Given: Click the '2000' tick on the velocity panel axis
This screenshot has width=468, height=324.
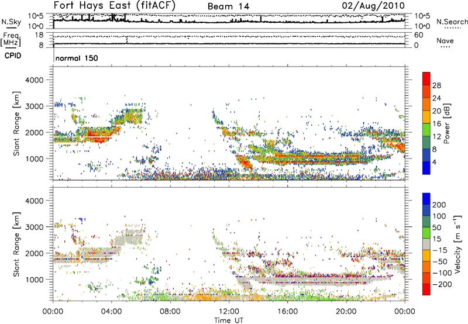Looking at the screenshot, I should [34, 253].
